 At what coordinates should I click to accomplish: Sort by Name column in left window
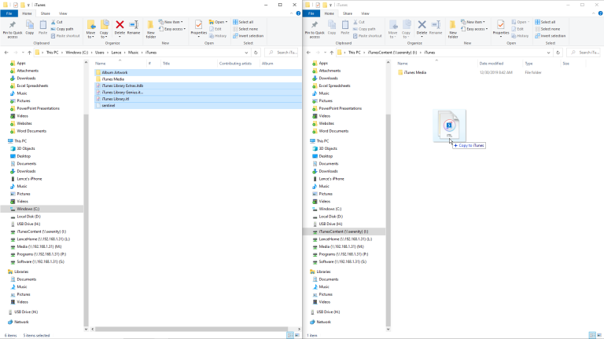tap(100, 64)
